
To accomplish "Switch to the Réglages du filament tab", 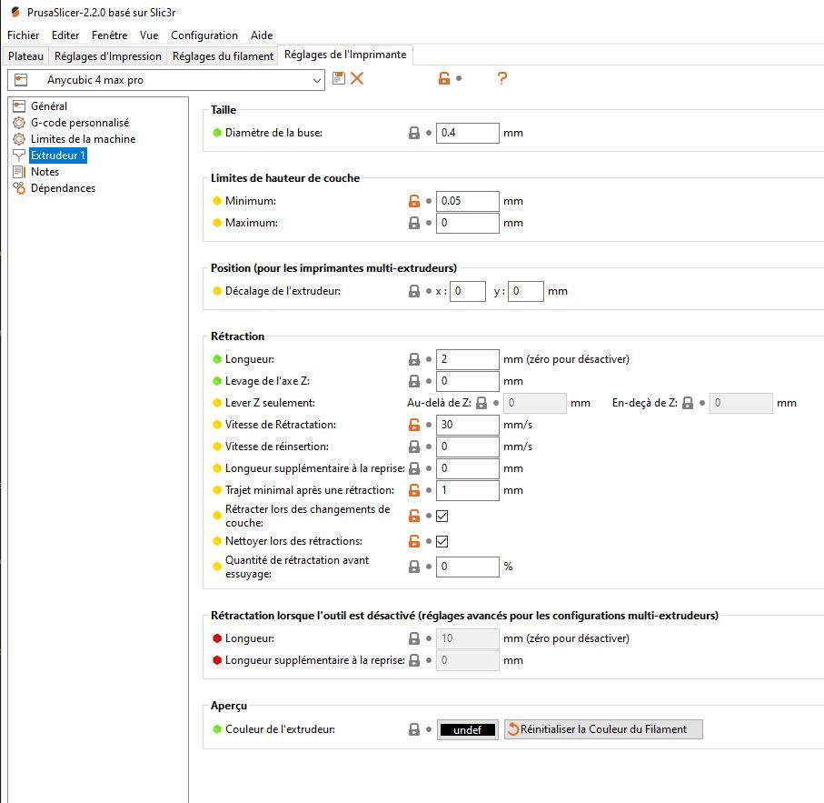I will tap(223, 56).
